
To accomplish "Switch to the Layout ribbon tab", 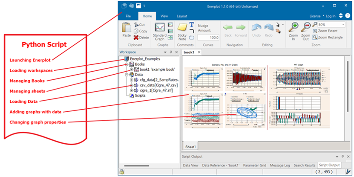I will point(182,16).
